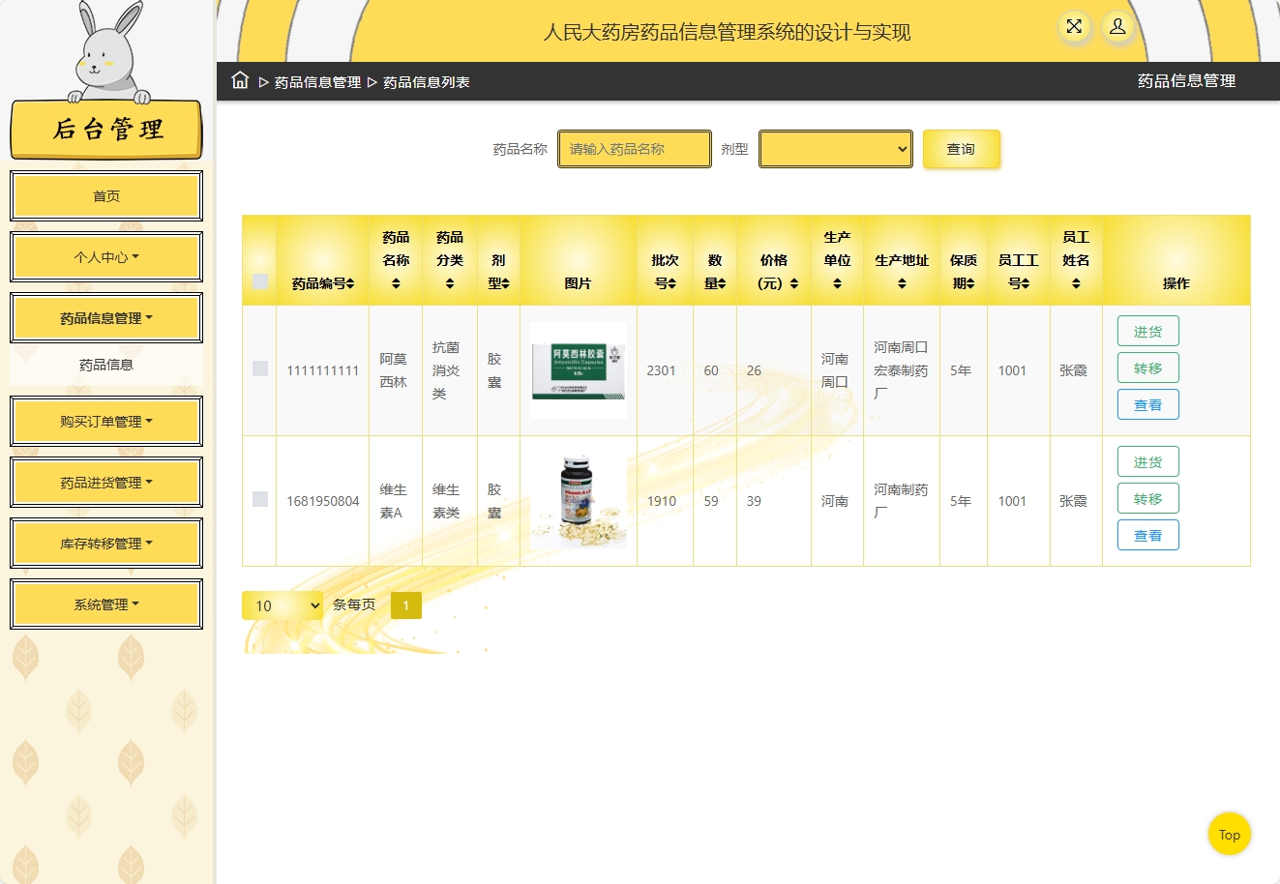
Task: Click the fullscreen toggle icon
Action: (x=1074, y=27)
